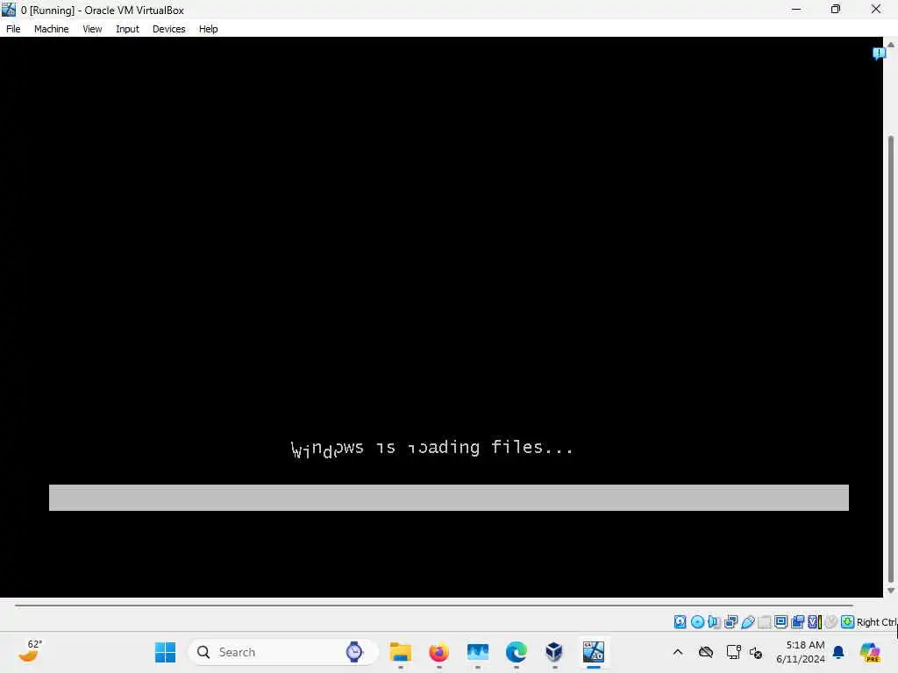This screenshot has width=898, height=673.
Task: Open the shared folders status icon
Action: [764, 621]
